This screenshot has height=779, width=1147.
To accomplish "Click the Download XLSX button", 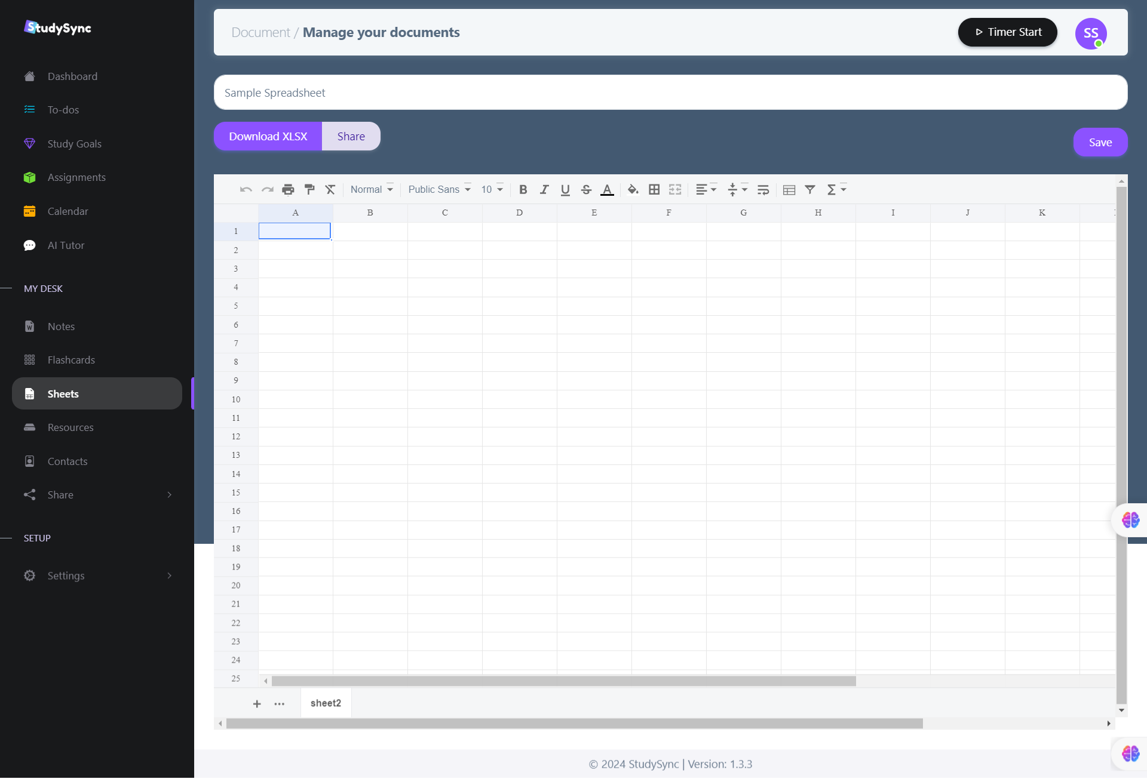I will click(x=268, y=136).
